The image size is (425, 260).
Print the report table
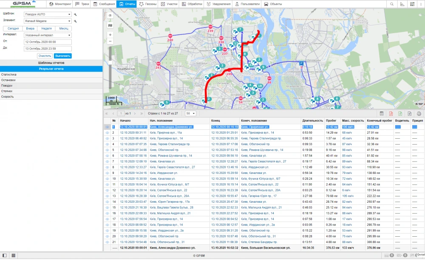click(x=419, y=114)
